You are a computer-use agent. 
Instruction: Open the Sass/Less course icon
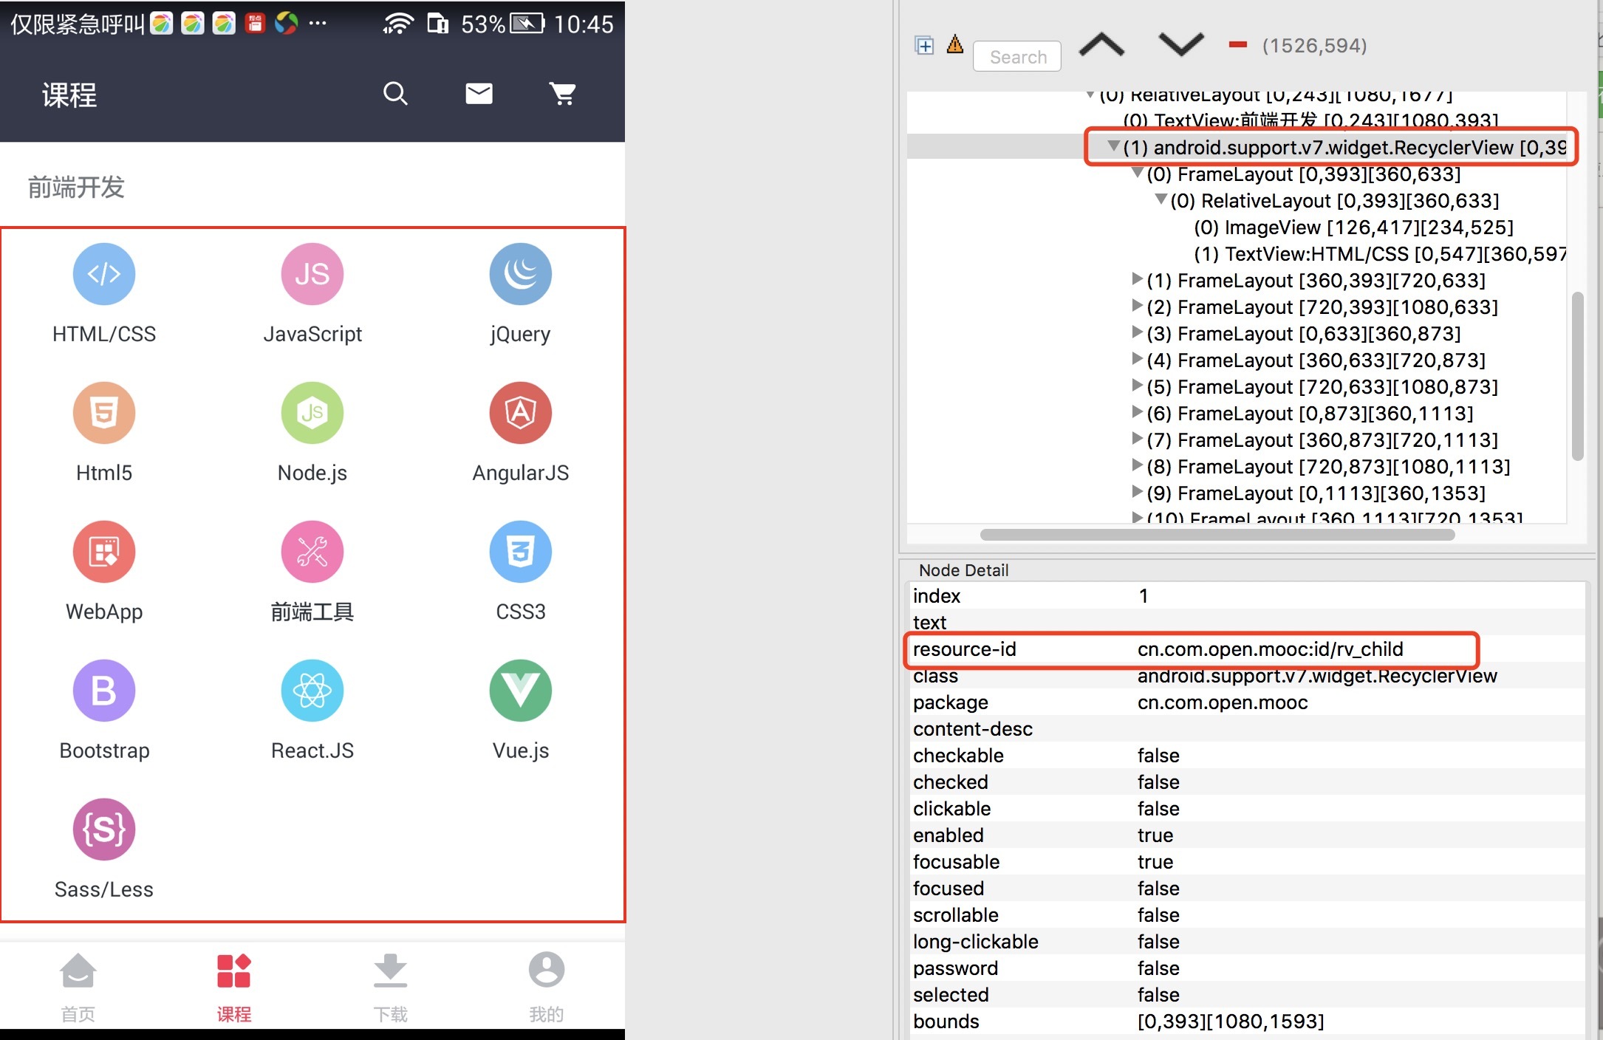[104, 829]
